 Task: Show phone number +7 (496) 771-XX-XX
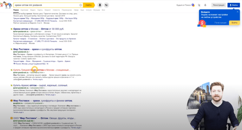pos(46,41)
